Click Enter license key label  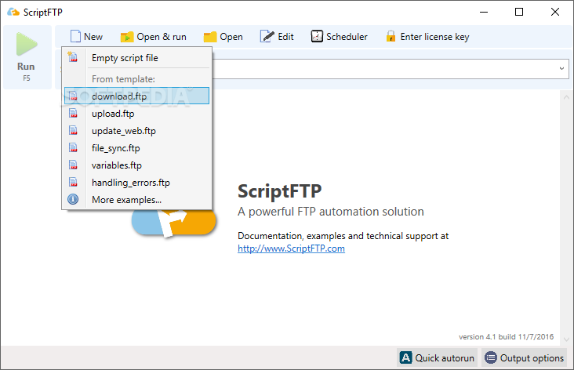(434, 37)
